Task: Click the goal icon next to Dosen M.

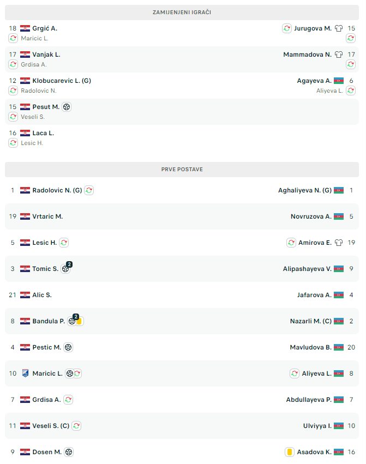Action: click(x=68, y=452)
